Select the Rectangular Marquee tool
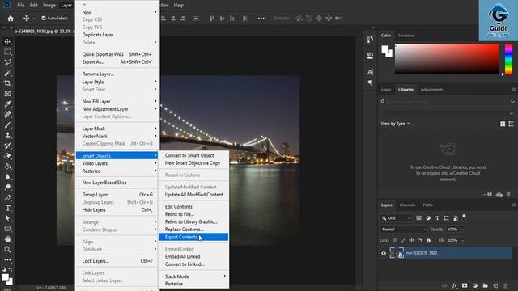The width and height of the screenshot is (518, 291). coord(7,52)
